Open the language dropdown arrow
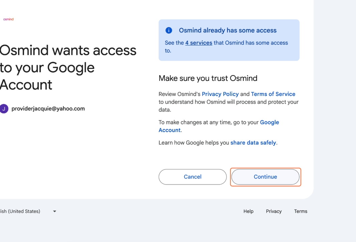The image size is (356, 242). click(x=54, y=211)
